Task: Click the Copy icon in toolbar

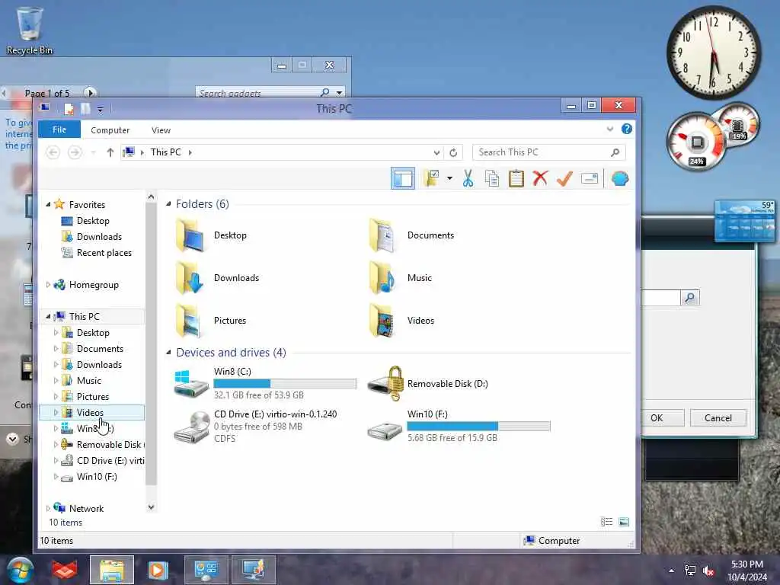Action: click(492, 178)
